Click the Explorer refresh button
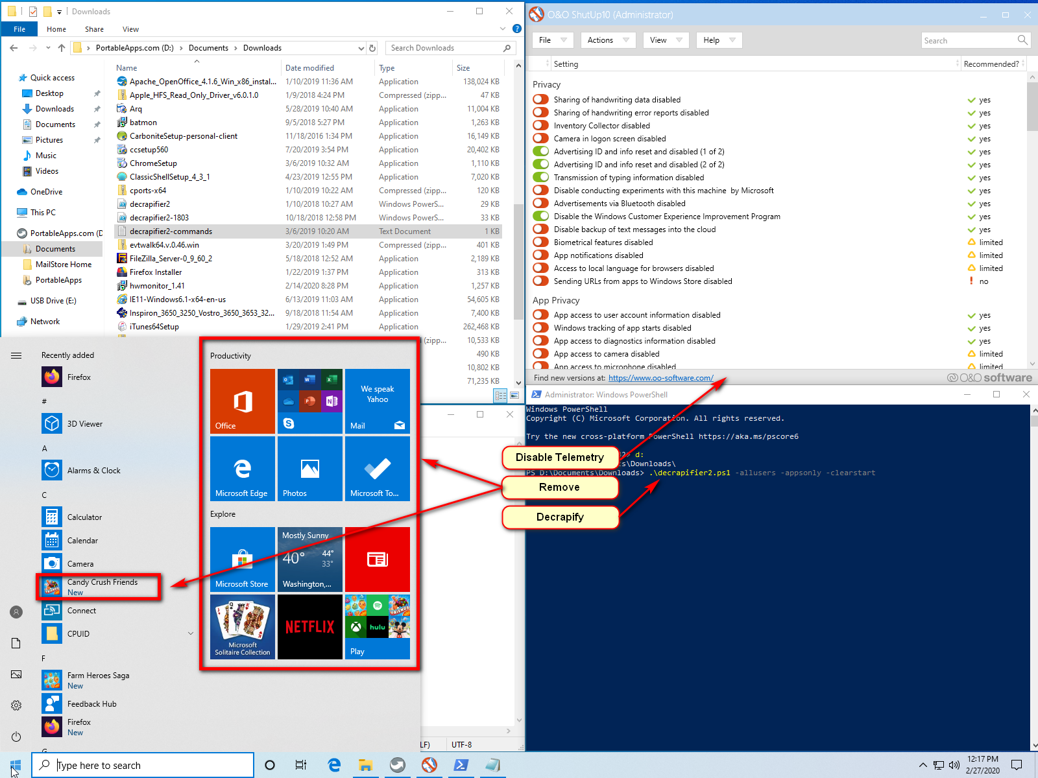 click(x=372, y=48)
